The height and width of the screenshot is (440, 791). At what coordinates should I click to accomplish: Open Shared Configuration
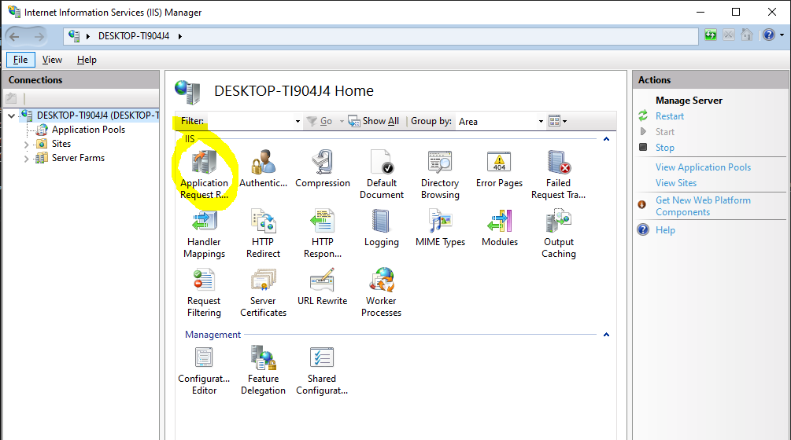(x=322, y=371)
